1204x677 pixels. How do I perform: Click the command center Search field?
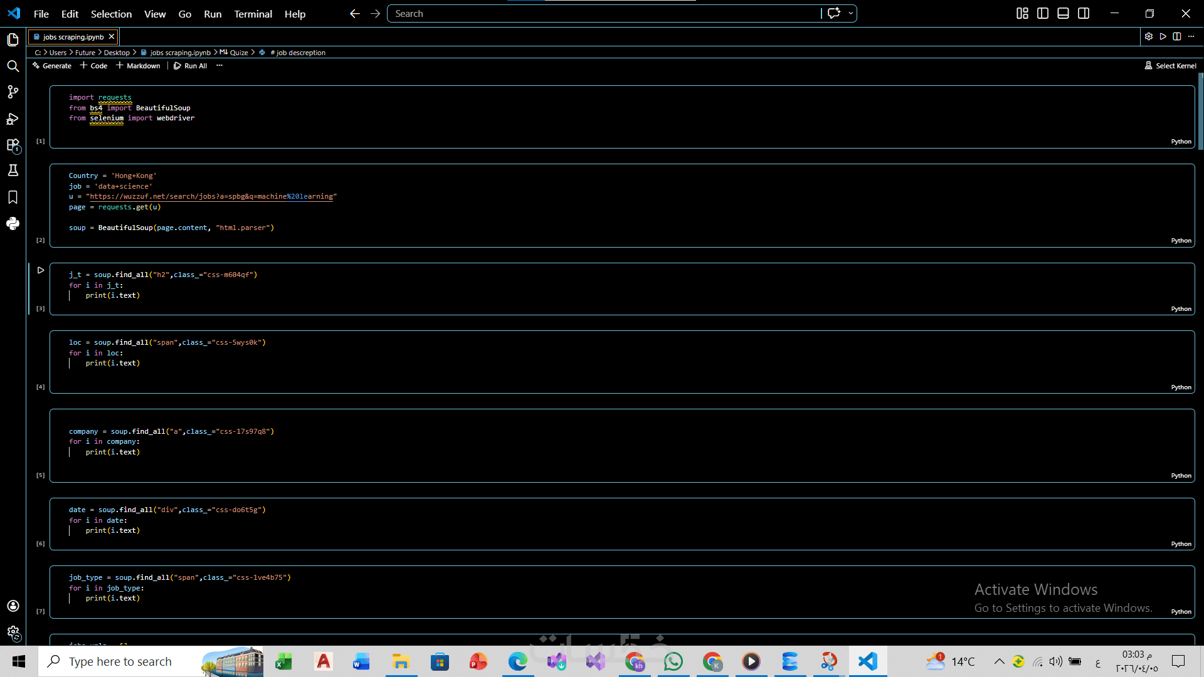coord(602,13)
